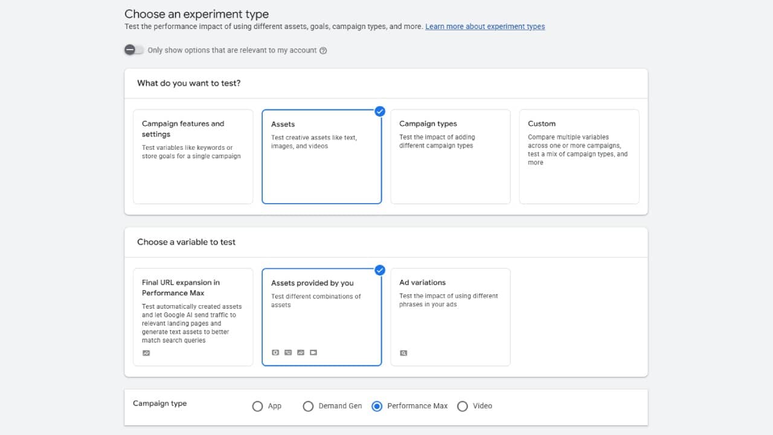Image resolution: width=773 pixels, height=435 pixels.
Task: Open 'Learn more about experiment types' link
Action: coord(485,27)
